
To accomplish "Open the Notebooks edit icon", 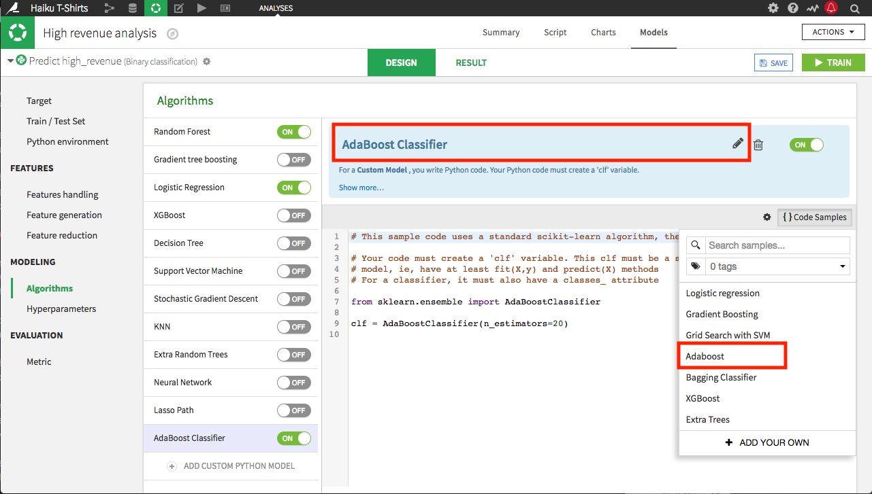I will click(178, 8).
